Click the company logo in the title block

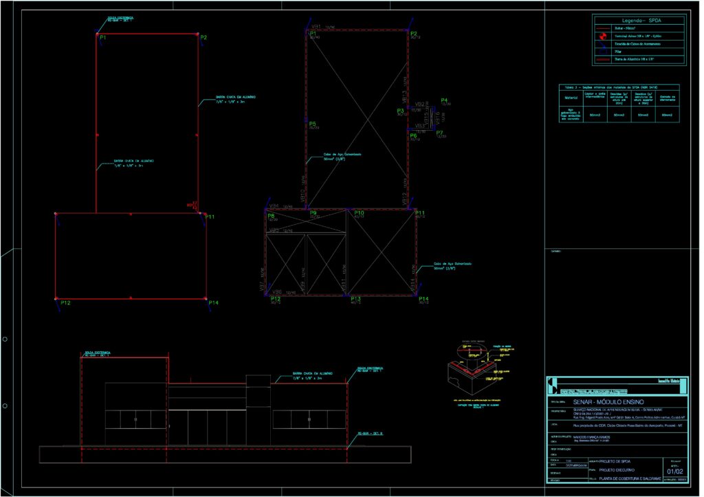click(552, 384)
